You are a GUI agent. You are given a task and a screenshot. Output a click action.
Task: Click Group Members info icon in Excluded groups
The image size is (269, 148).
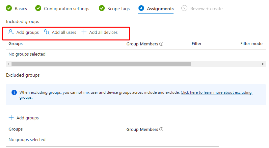(162, 129)
